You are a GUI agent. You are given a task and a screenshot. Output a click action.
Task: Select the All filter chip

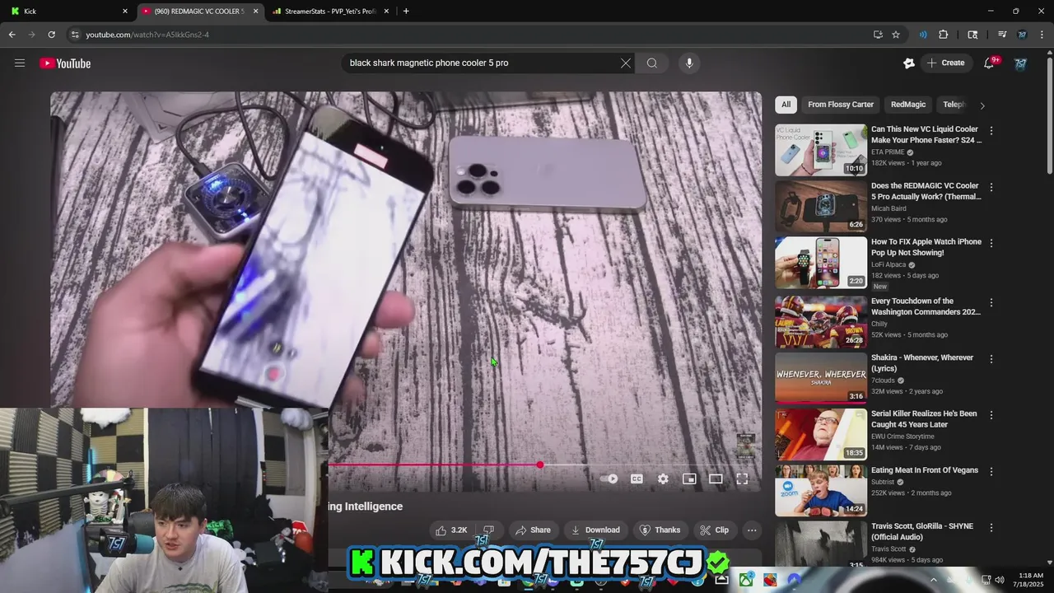[786, 105]
